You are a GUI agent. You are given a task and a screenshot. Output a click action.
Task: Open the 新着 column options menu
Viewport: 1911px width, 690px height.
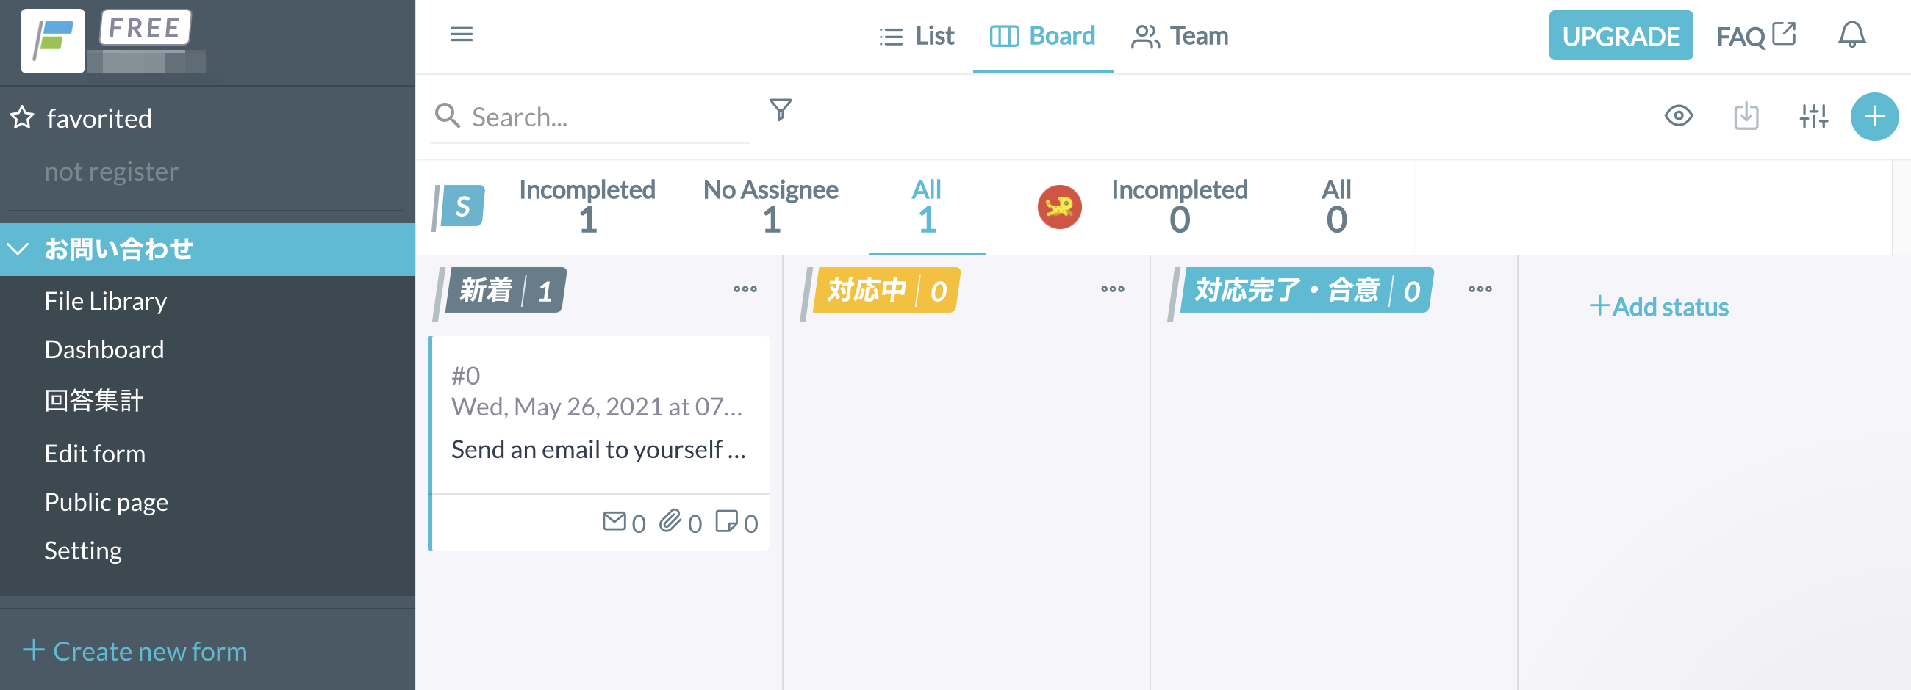[x=745, y=289]
